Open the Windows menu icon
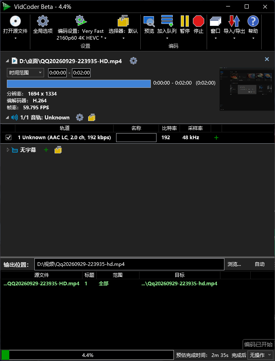This screenshot has width=275, height=361. (216, 21)
